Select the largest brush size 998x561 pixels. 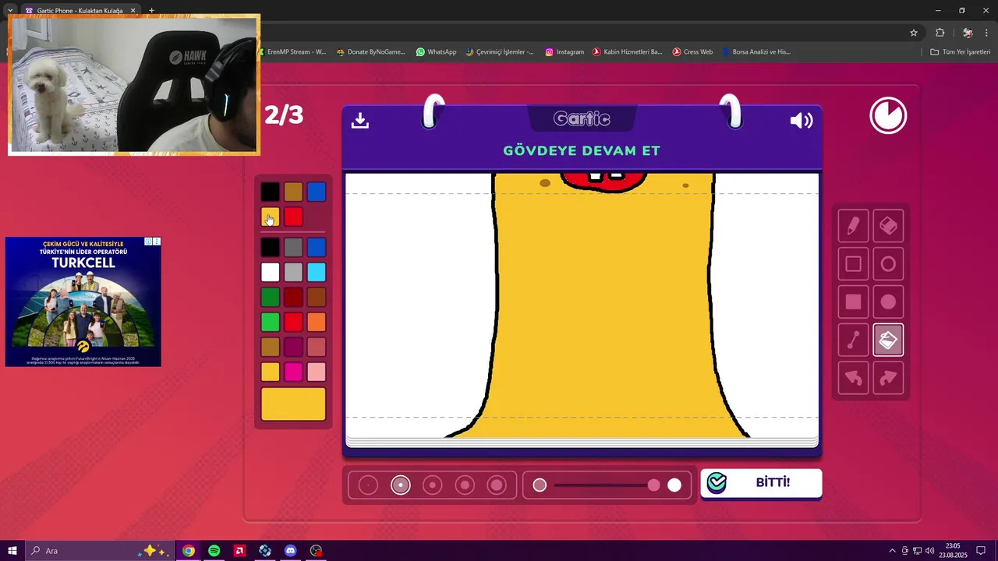[x=497, y=485]
